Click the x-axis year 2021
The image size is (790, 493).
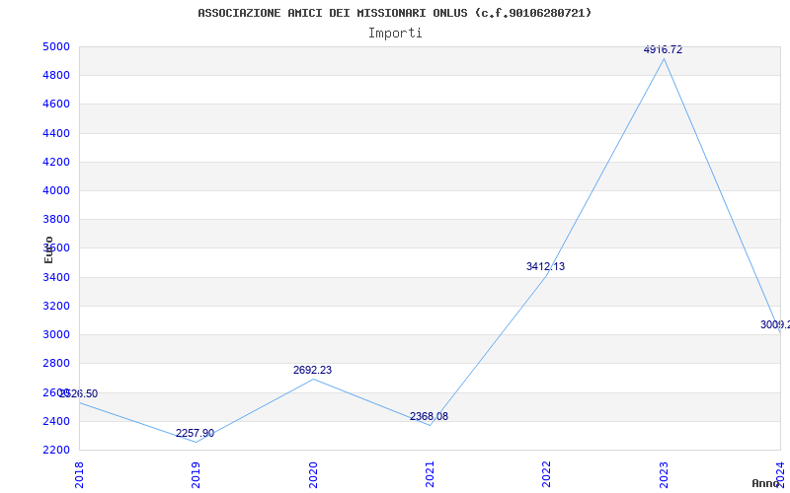[x=430, y=475]
